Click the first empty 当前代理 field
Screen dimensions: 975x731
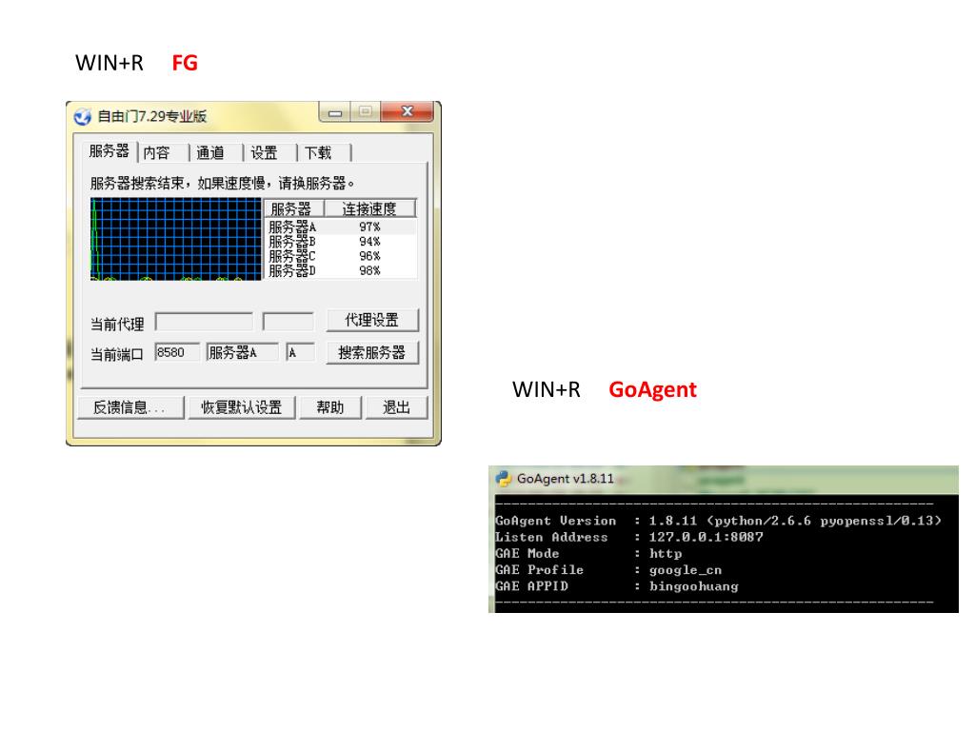coord(204,322)
